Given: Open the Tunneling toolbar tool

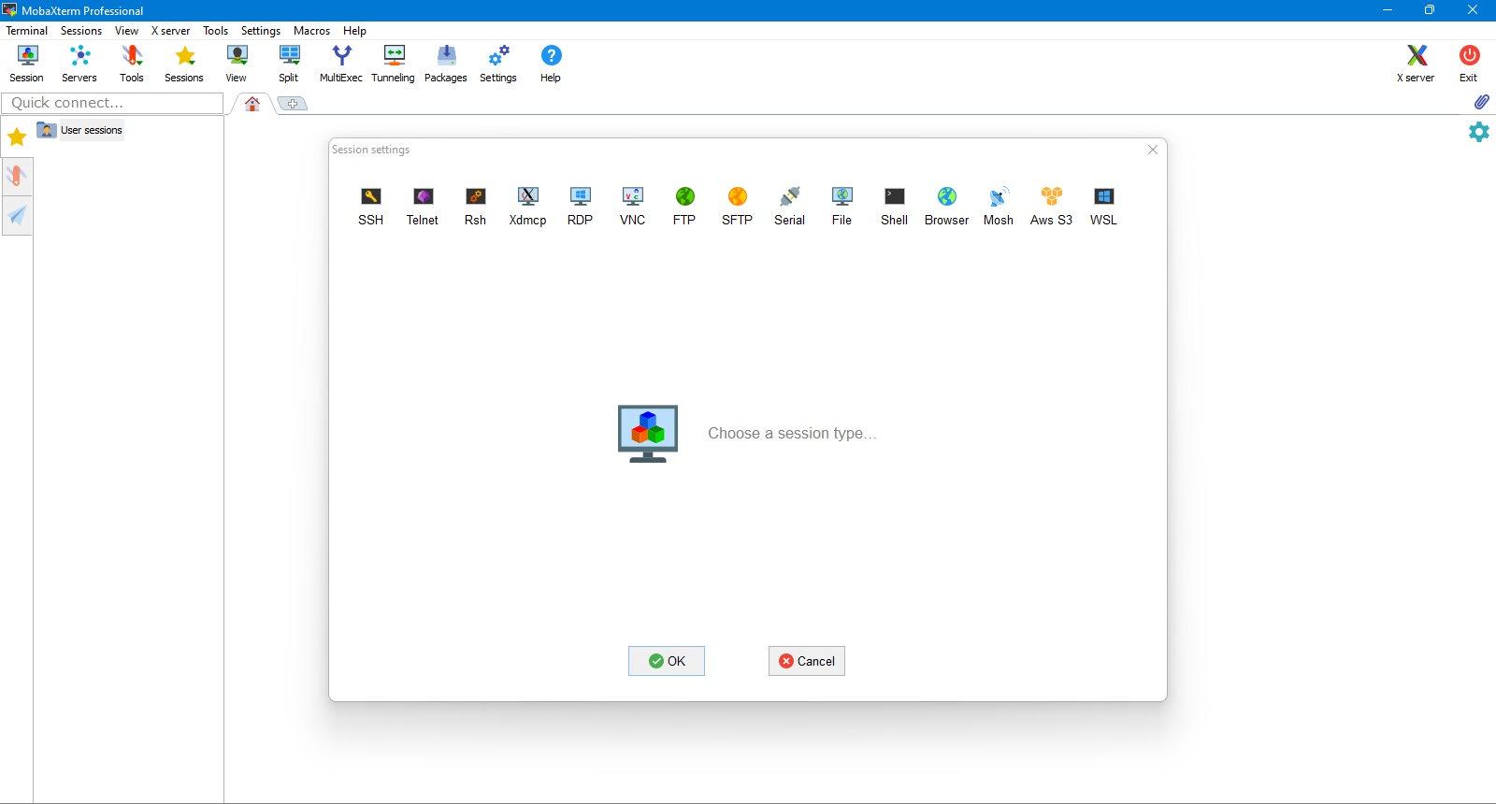Looking at the screenshot, I should coord(393,64).
